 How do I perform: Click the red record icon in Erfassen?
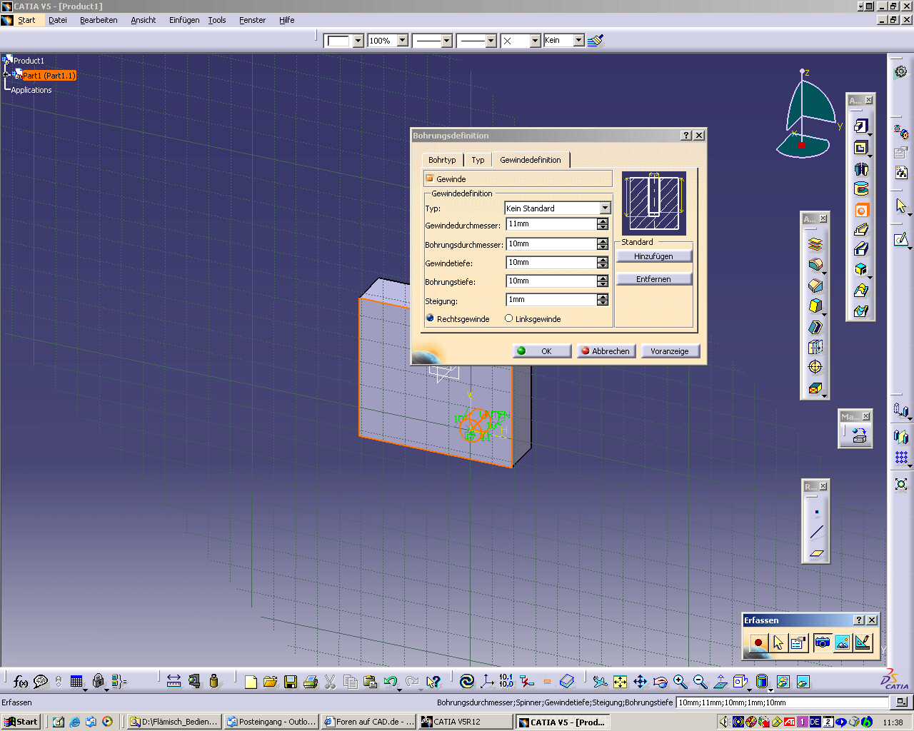(x=758, y=642)
